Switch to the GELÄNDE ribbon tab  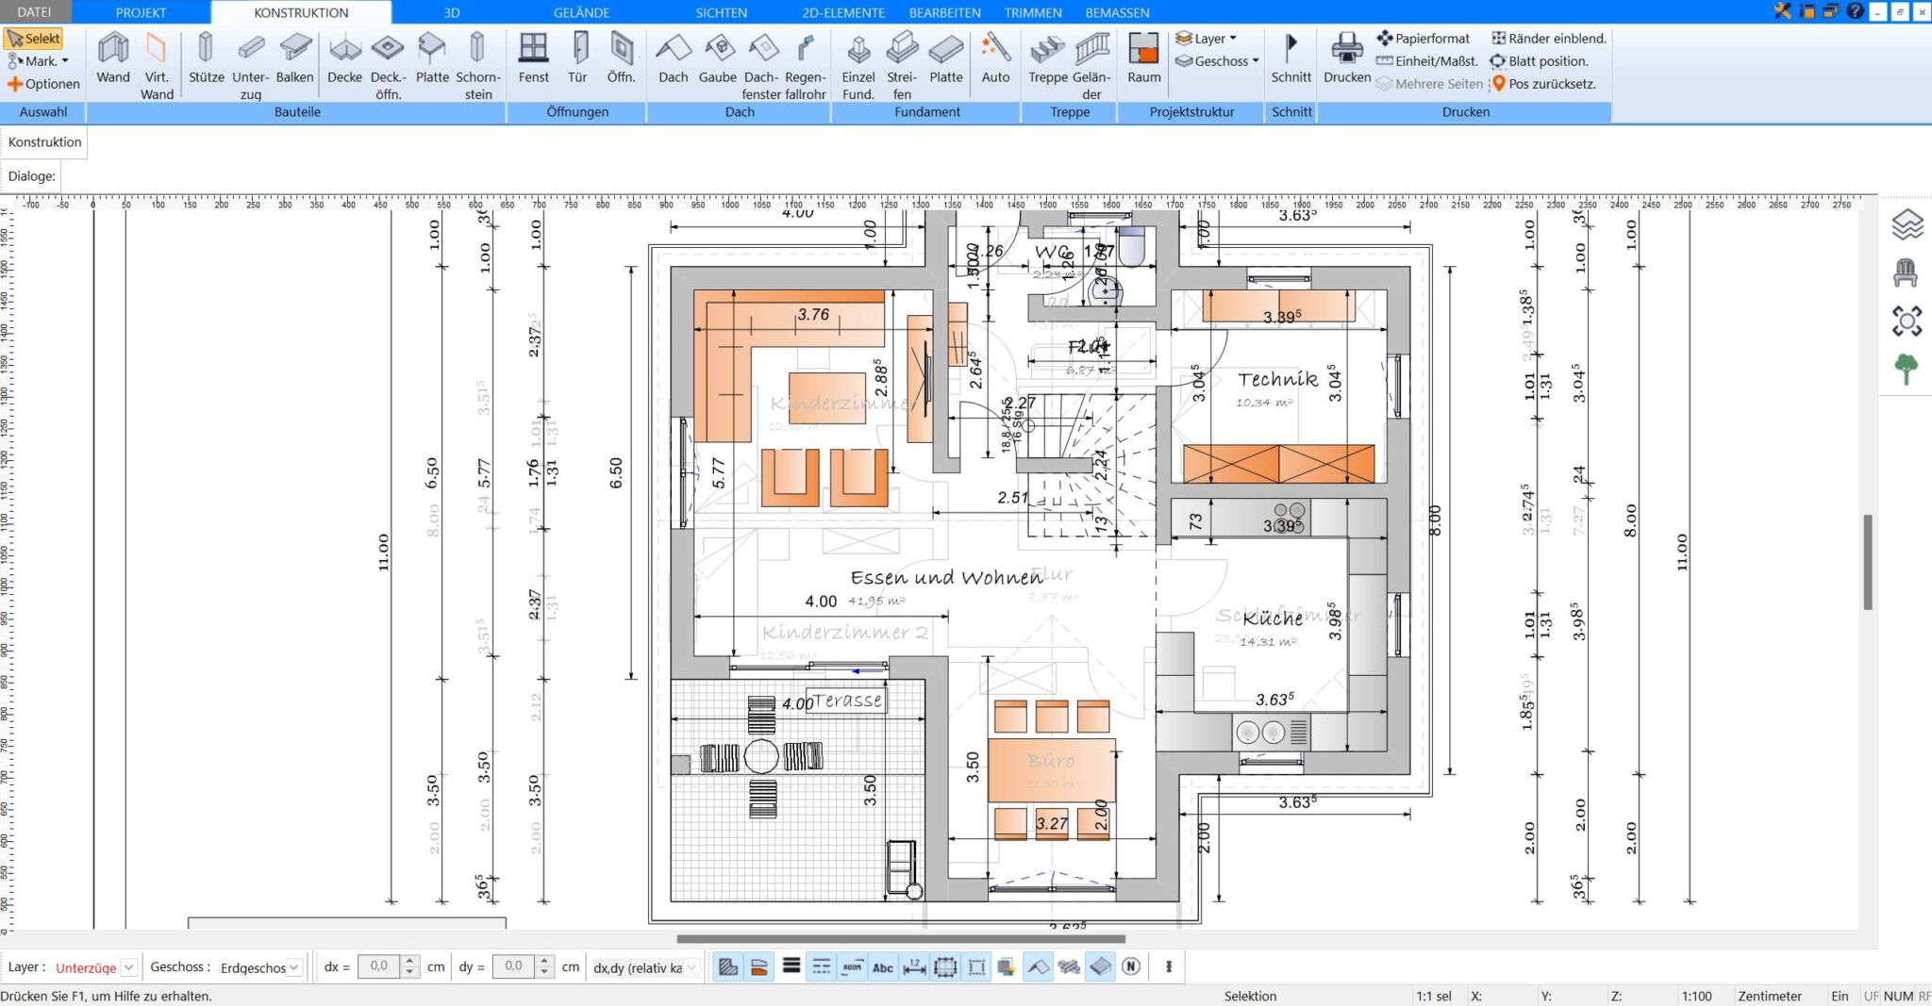pyautogui.click(x=581, y=12)
